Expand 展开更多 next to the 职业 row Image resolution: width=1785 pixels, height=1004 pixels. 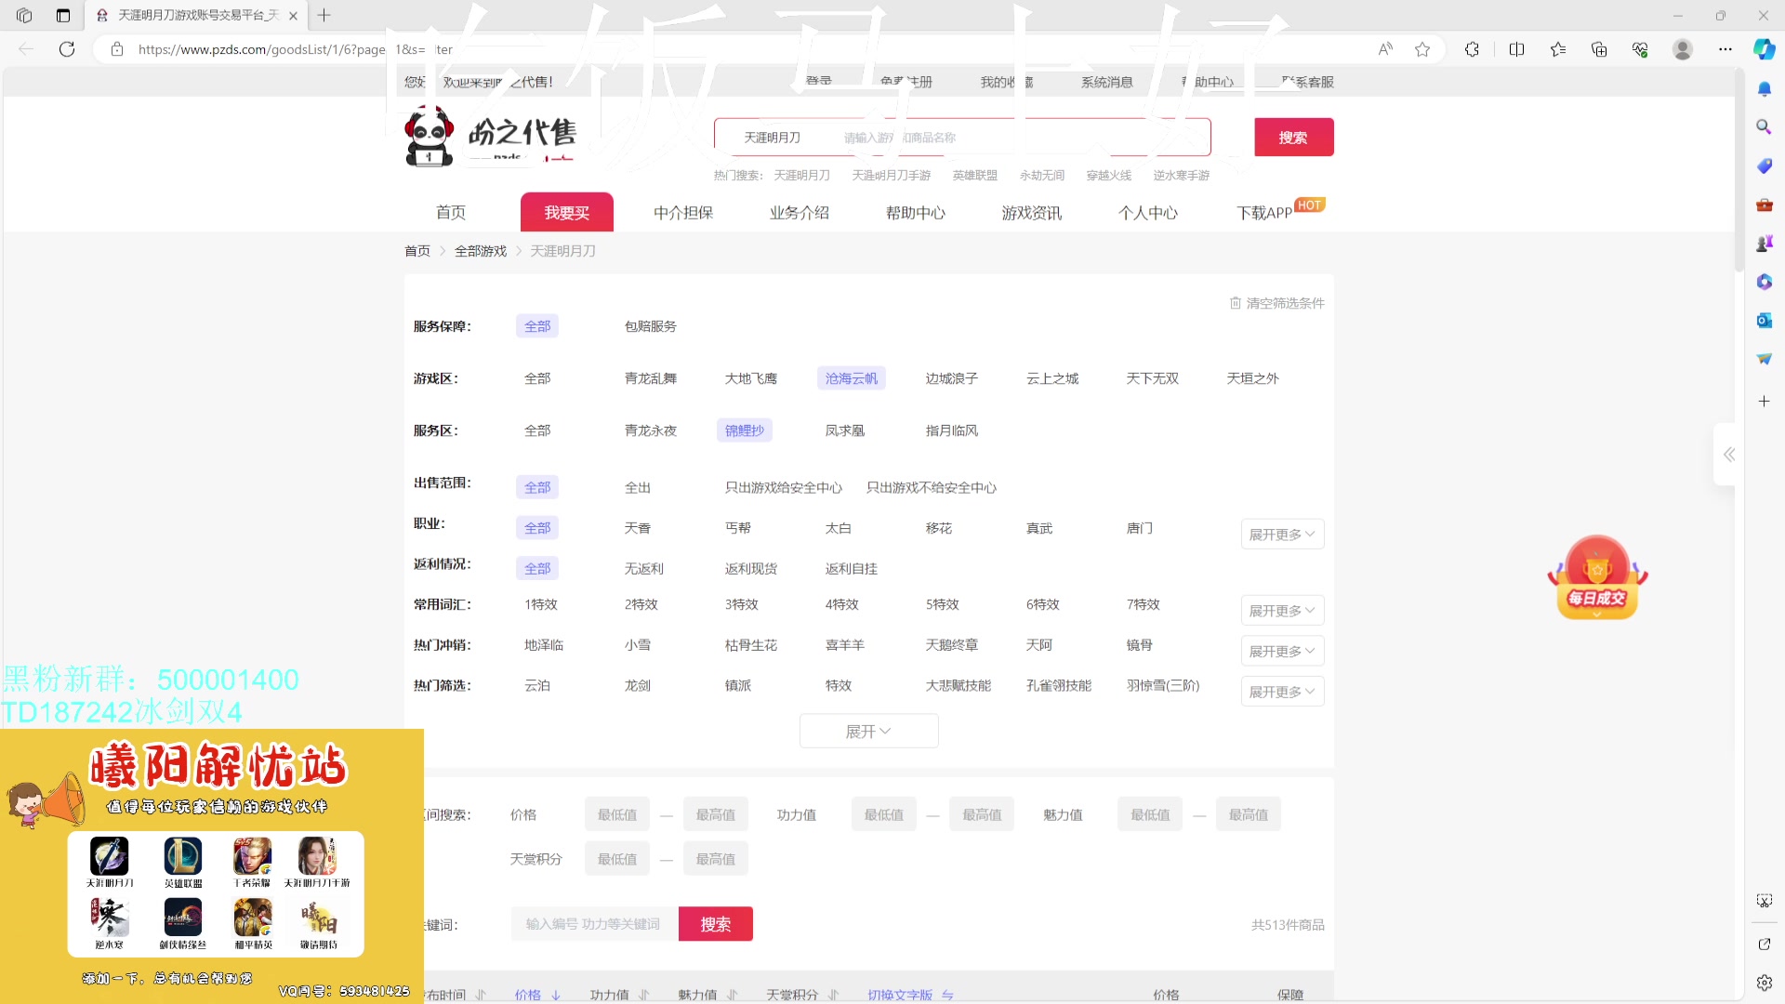tap(1282, 534)
